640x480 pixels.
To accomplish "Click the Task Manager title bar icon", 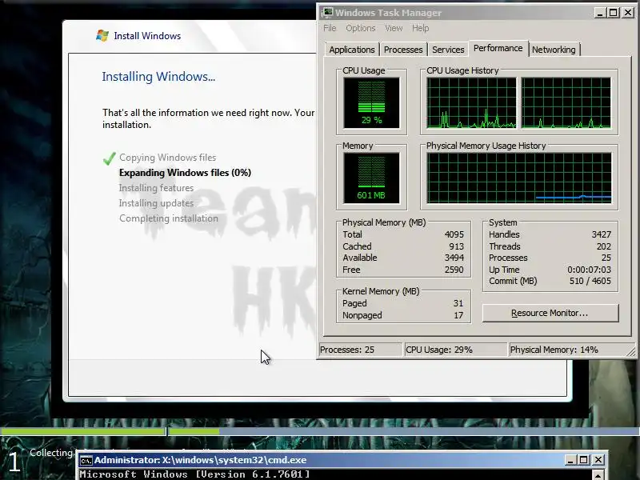I will tap(328, 13).
